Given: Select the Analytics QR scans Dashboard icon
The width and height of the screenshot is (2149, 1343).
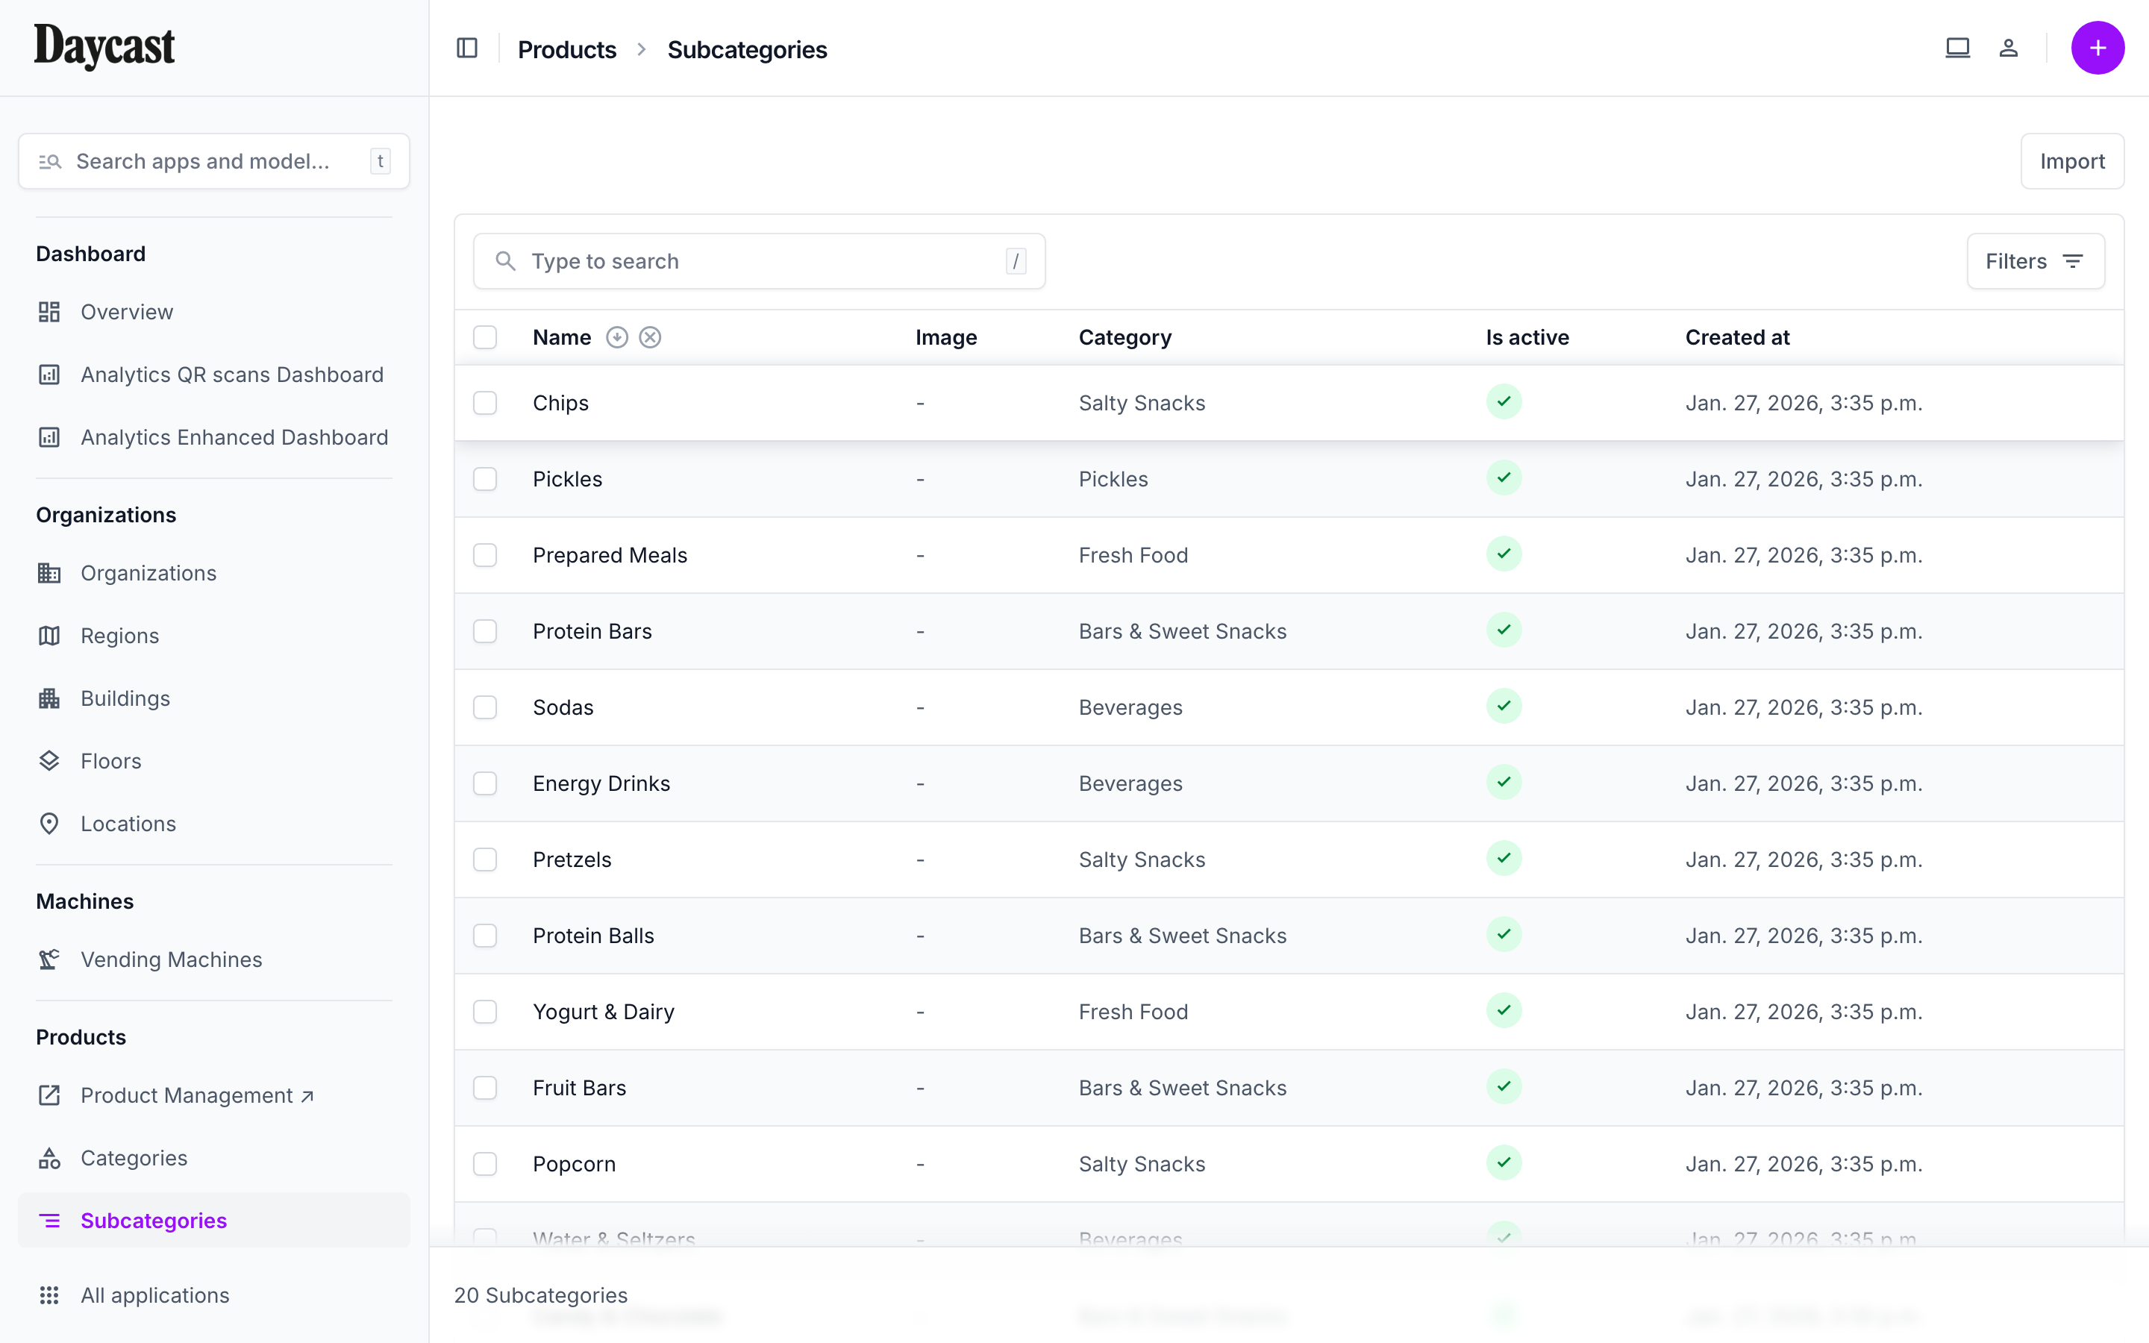Looking at the screenshot, I should (x=49, y=375).
